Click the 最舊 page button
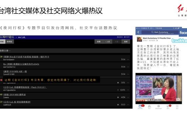Viewport: 187px width, 118px height. 99,42
